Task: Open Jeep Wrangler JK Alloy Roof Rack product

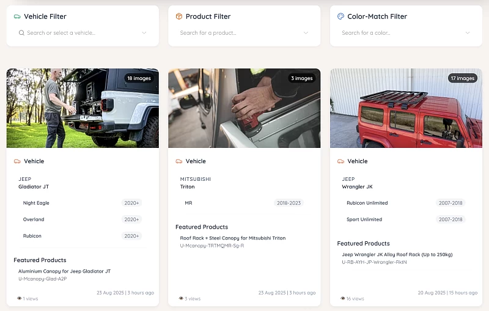Action: click(x=397, y=254)
